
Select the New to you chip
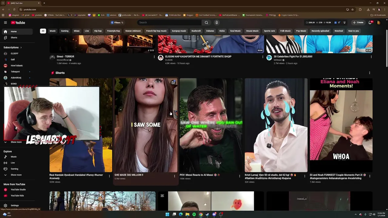click(x=353, y=31)
